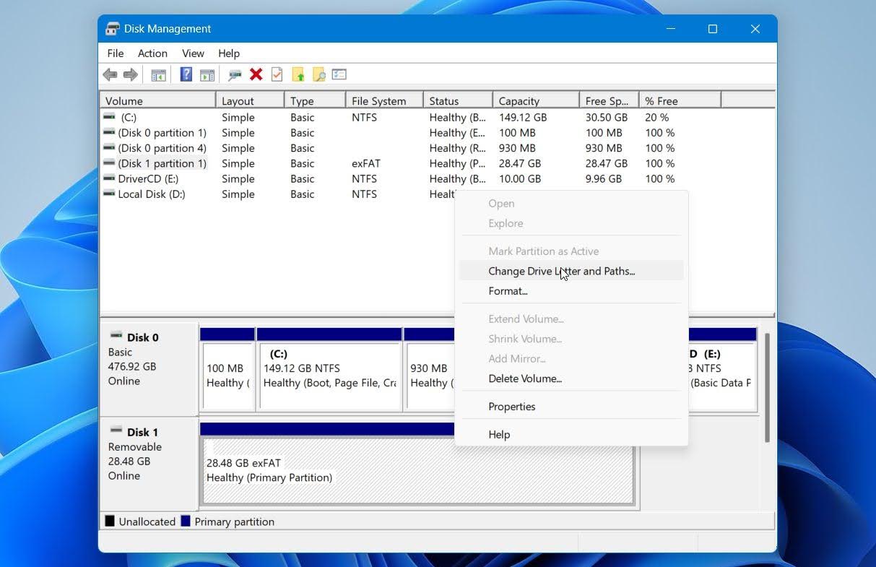Click drive icon beside Local Disk (D:)
Image resolution: width=876 pixels, height=567 pixels.
point(109,194)
